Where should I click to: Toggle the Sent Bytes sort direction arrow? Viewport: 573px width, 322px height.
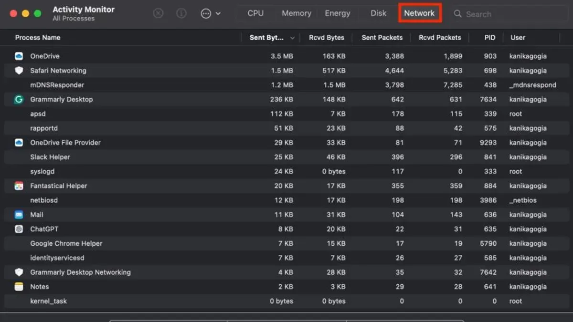292,38
